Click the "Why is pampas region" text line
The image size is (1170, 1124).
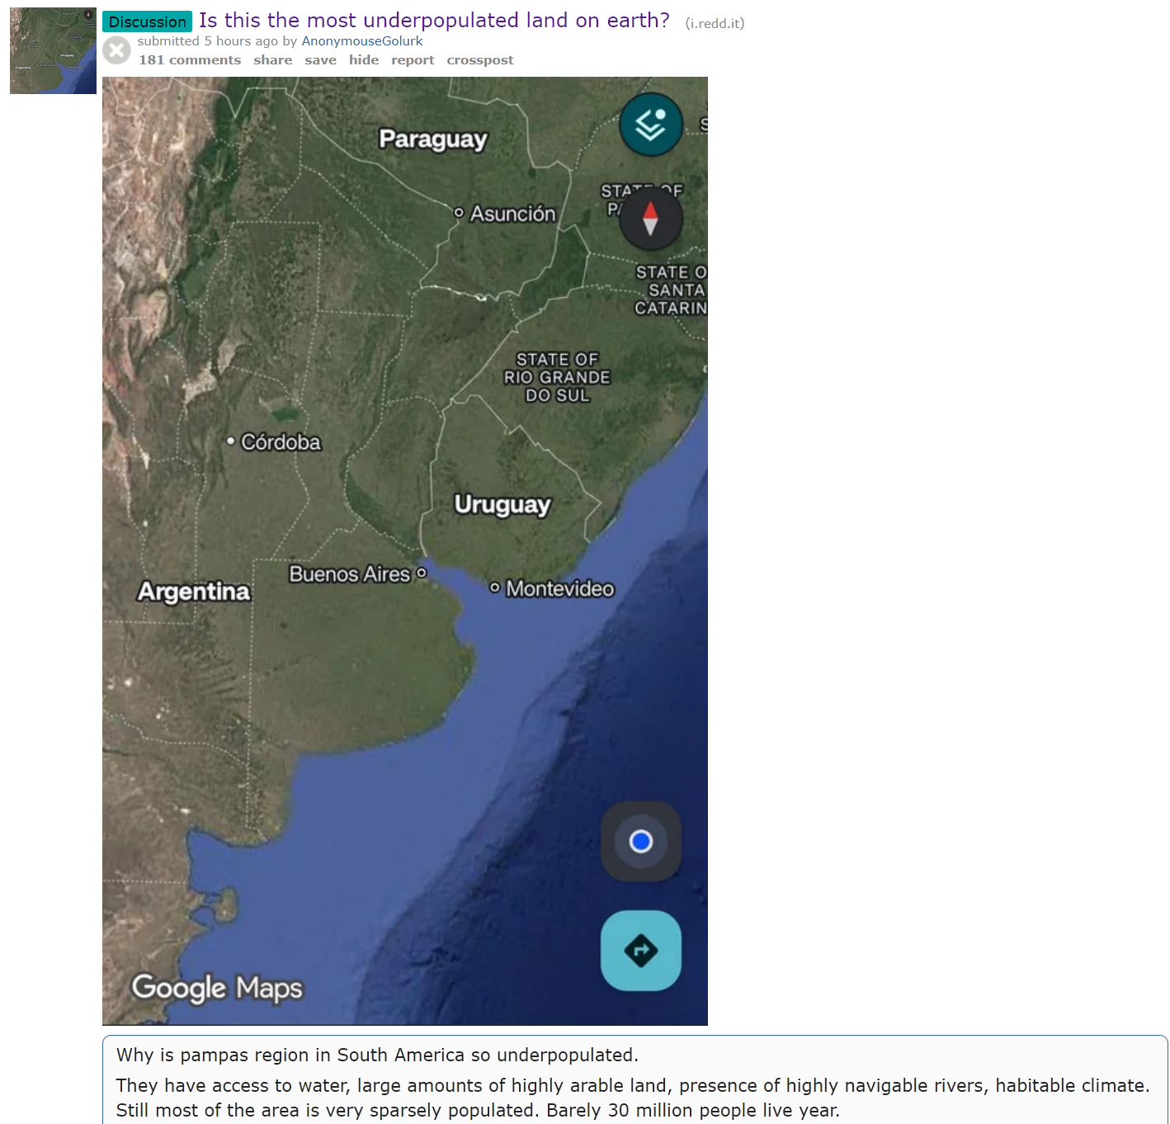[x=377, y=1055]
